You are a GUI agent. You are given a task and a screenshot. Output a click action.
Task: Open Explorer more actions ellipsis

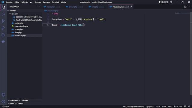pos(39,7)
